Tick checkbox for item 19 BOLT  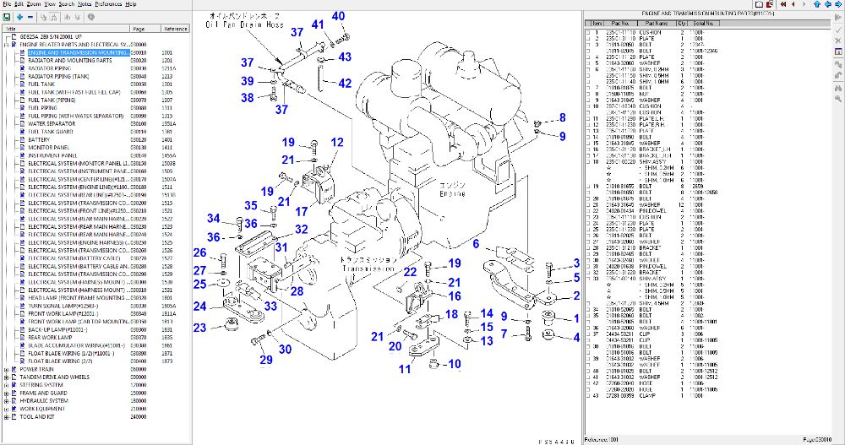(x=588, y=187)
